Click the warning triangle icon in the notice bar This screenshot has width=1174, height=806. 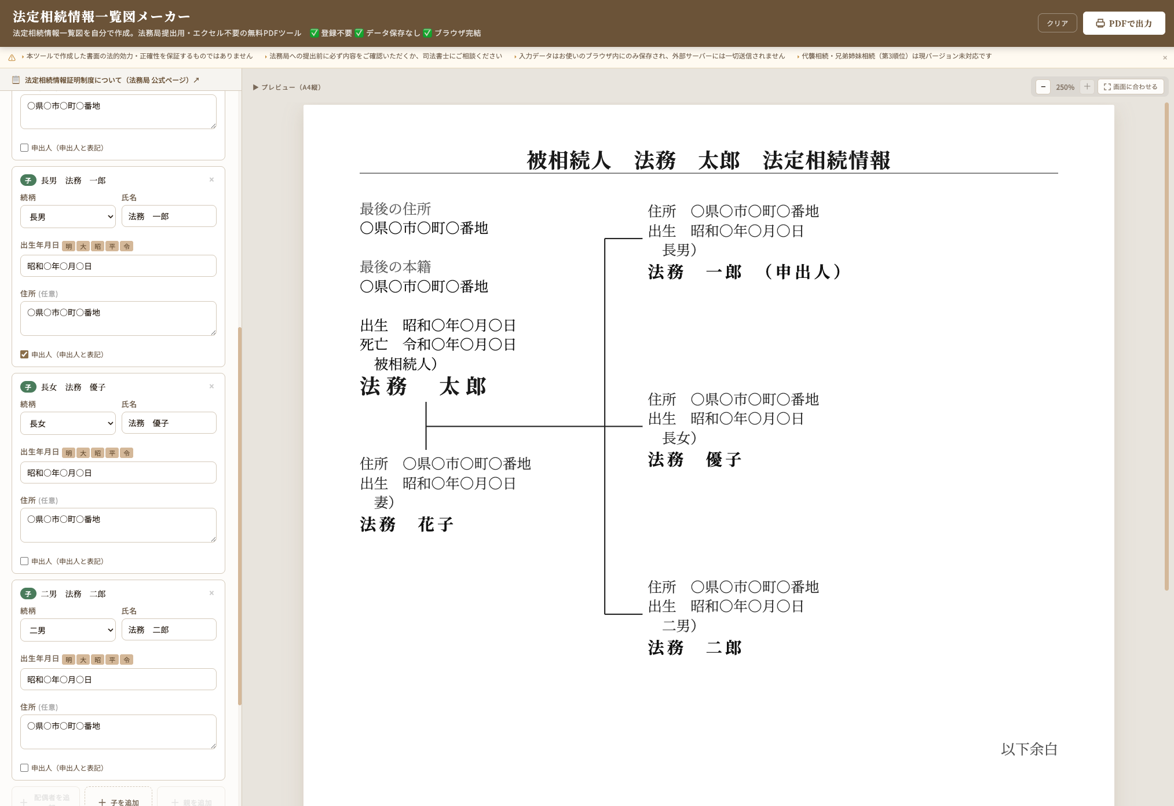click(x=13, y=56)
